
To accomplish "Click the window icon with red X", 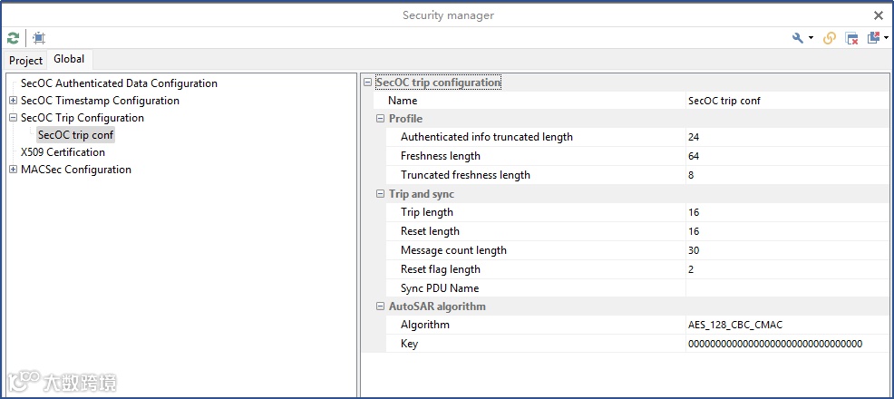I will coord(852,38).
